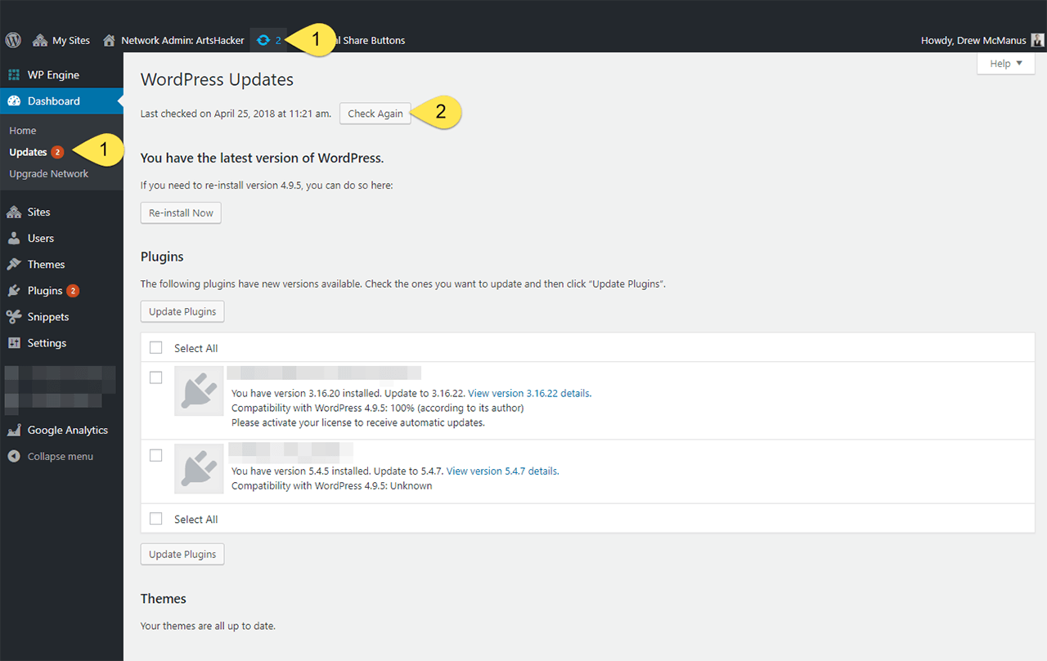Click plugin icon for version 5.4.5 plugin
This screenshot has height=661, width=1047.
pos(199,469)
